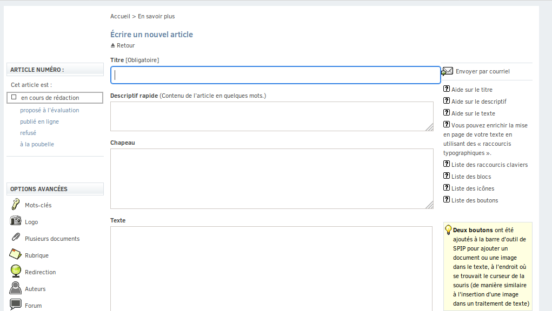Viewport: 552px width, 311px height.
Task: Click help icon next to Liste des blocs
Action: (x=447, y=175)
